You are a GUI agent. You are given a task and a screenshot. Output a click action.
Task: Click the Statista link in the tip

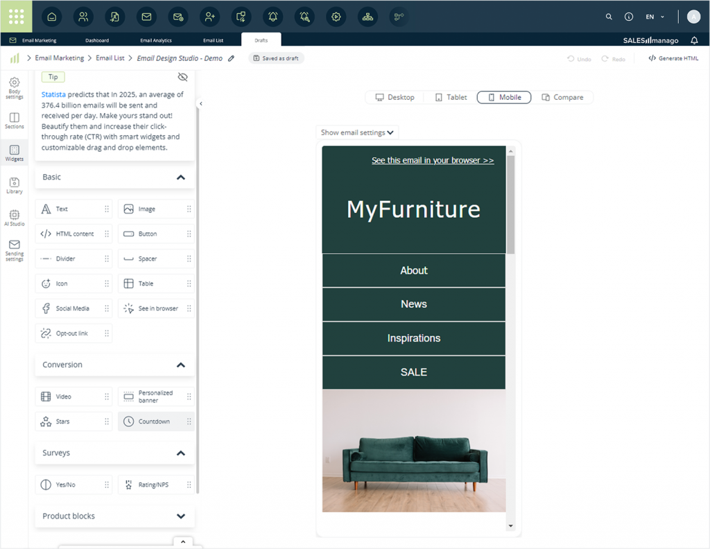(x=53, y=94)
